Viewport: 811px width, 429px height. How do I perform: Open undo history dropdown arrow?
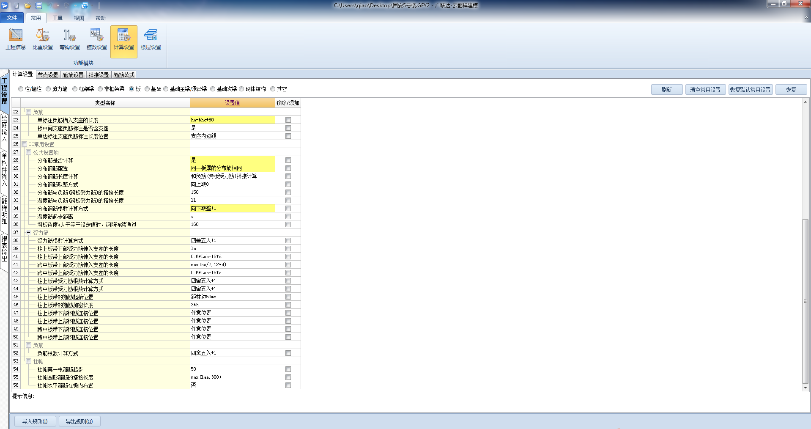tap(57, 6)
